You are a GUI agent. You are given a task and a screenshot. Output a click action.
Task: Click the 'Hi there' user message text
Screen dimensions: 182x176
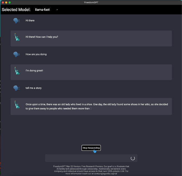(30, 21)
